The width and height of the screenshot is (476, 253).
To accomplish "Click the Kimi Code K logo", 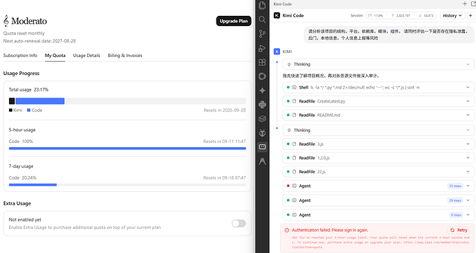I will (277, 15).
